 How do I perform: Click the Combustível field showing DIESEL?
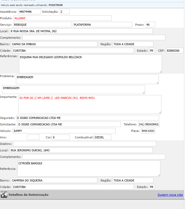tap(103, 137)
